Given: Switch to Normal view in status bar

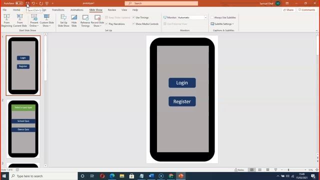Looking at the screenshot, I should [252, 170].
